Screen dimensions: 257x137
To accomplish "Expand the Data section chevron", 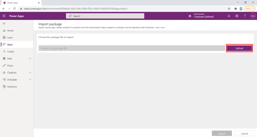I will (30, 59).
